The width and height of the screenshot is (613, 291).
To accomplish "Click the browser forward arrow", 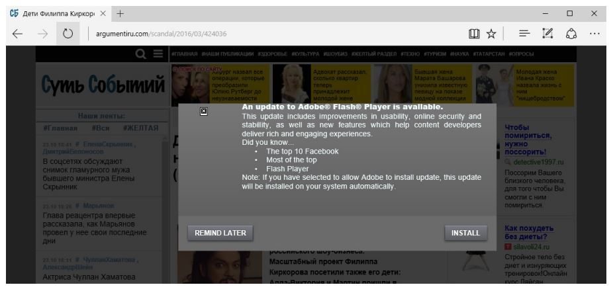I will [x=42, y=34].
